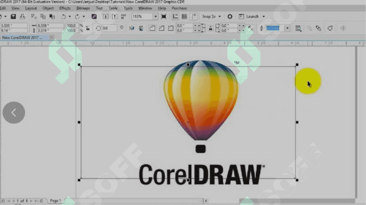Viewport: 366px width, 205px height.
Task: Toggle show rulers icon
Action: pos(175,17)
